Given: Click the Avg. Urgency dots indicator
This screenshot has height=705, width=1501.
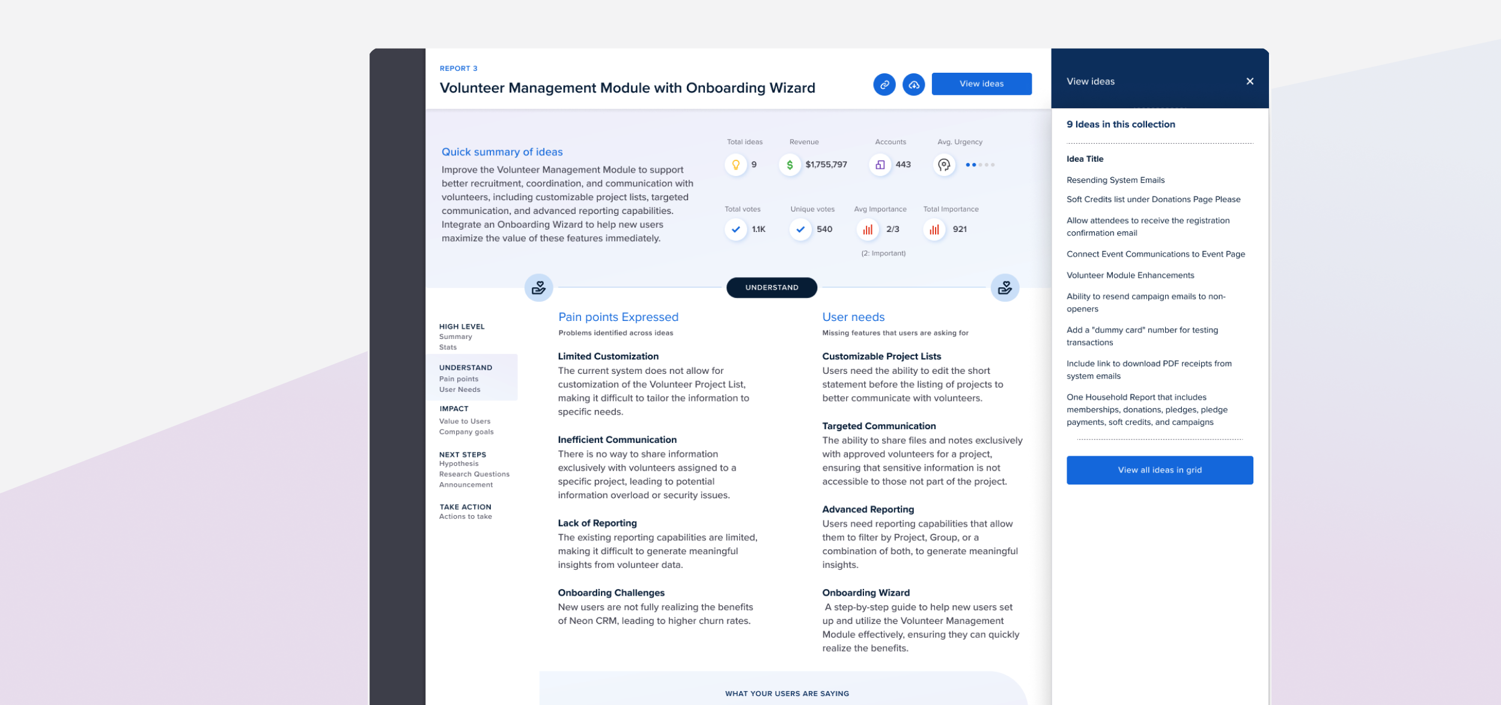Looking at the screenshot, I should (x=979, y=165).
